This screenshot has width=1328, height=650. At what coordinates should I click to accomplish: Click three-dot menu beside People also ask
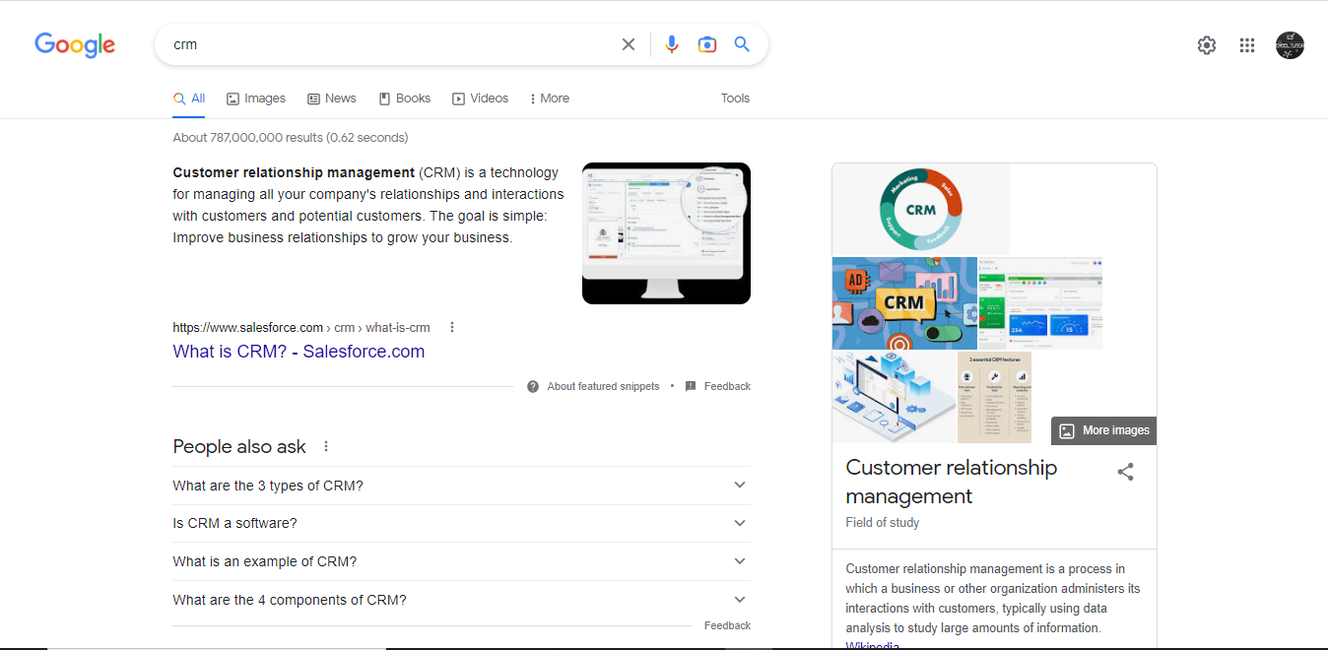coord(326,446)
